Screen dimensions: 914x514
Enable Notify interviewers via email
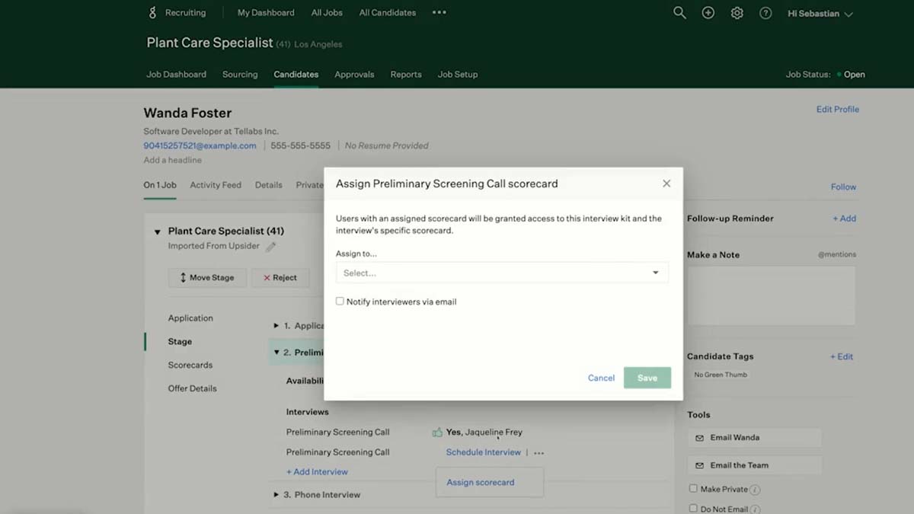(340, 302)
